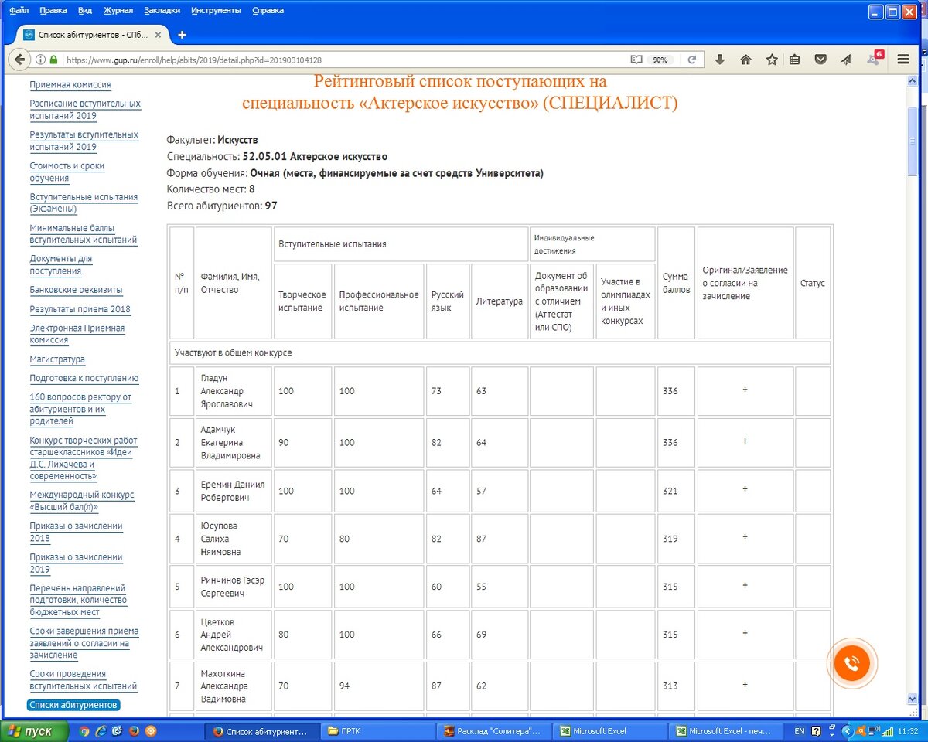
Task: Toggle reader view in the address bar
Action: pos(636,60)
